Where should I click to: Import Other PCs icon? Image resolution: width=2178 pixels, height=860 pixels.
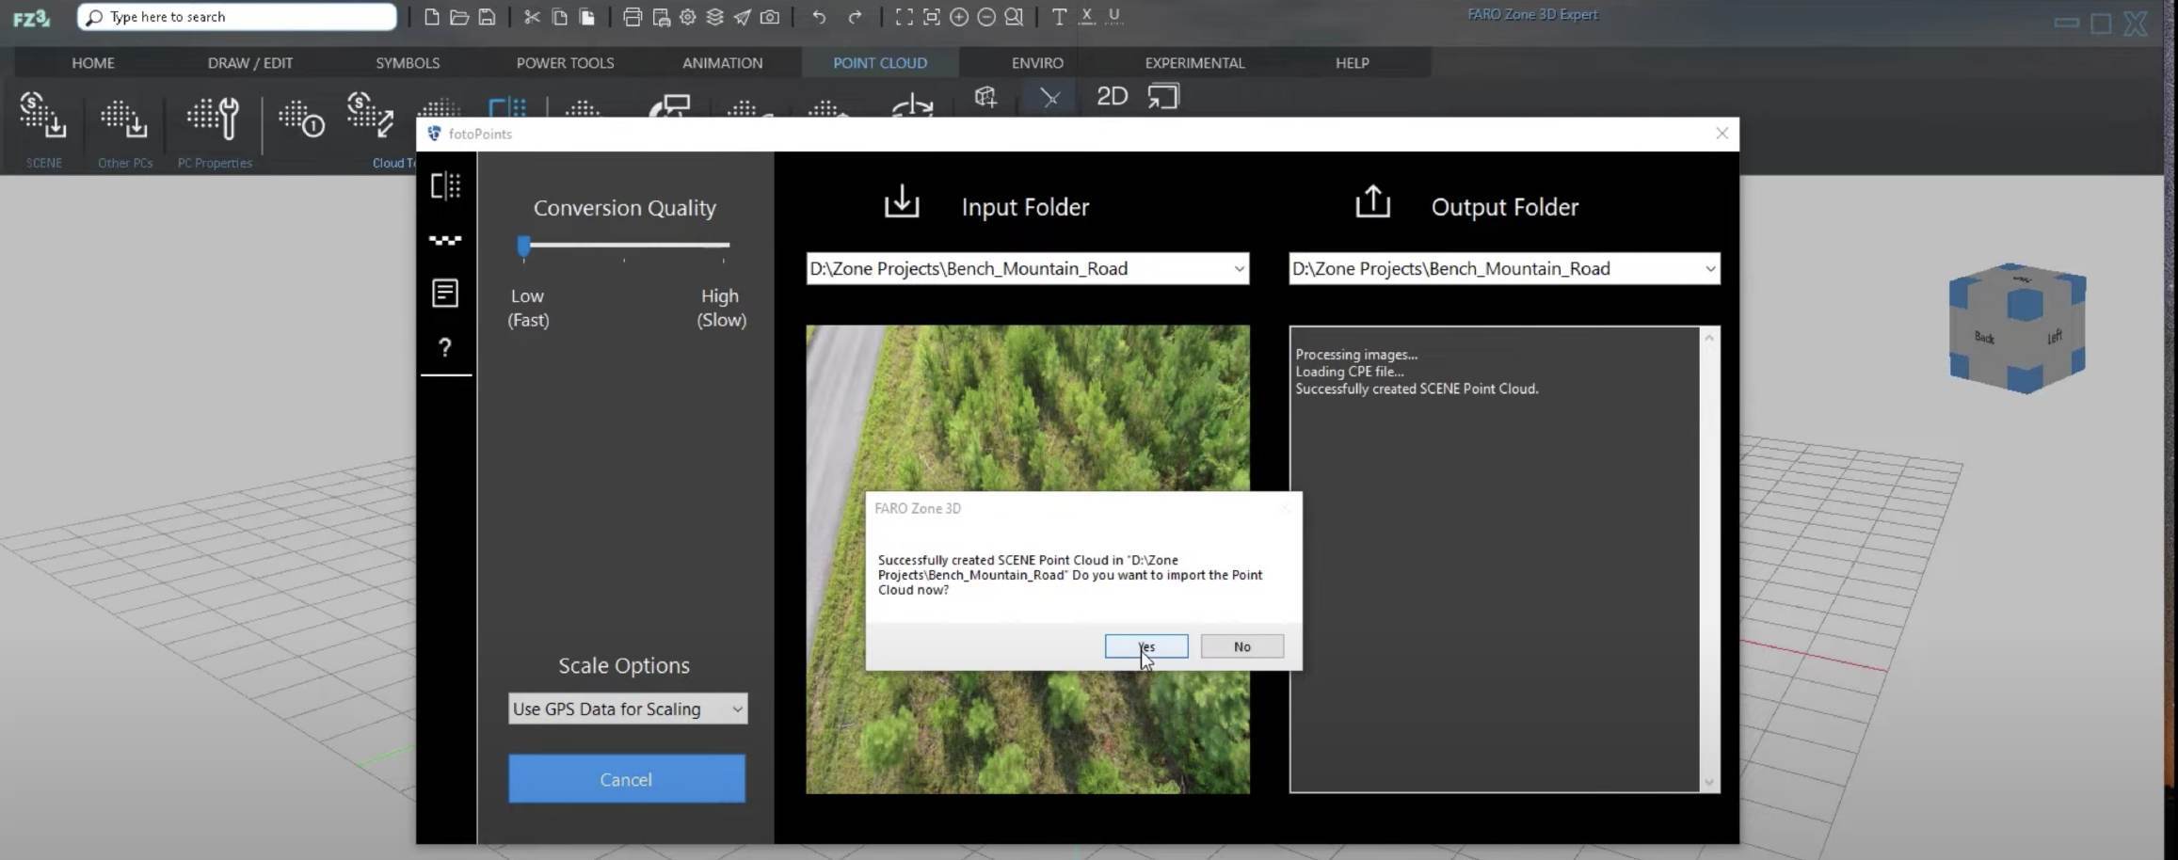[x=124, y=119]
